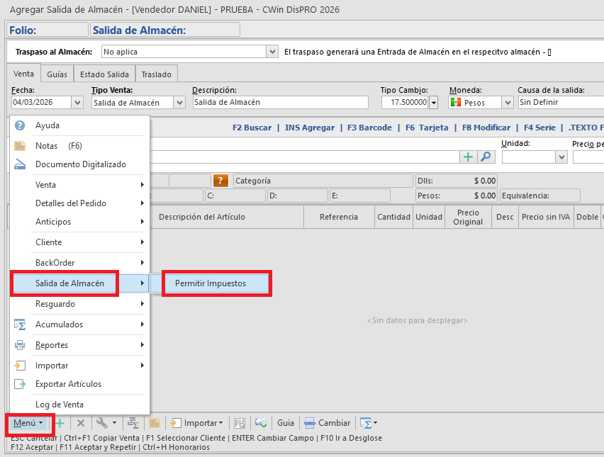The image size is (604, 457).
Task: Choose Exportar Artículos from the menu
Action: pos(68,384)
